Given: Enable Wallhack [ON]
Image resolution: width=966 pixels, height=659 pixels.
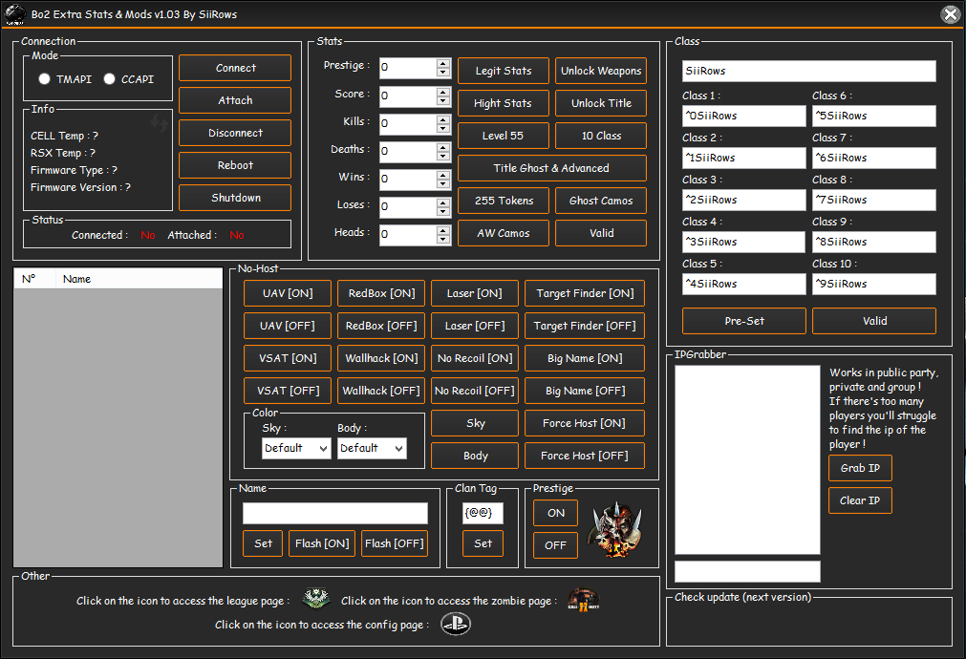Looking at the screenshot, I should [x=381, y=358].
